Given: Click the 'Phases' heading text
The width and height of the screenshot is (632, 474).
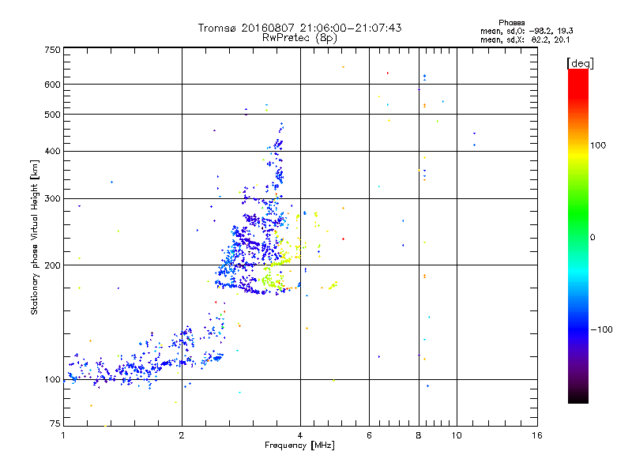Looking at the screenshot, I should (511, 23).
